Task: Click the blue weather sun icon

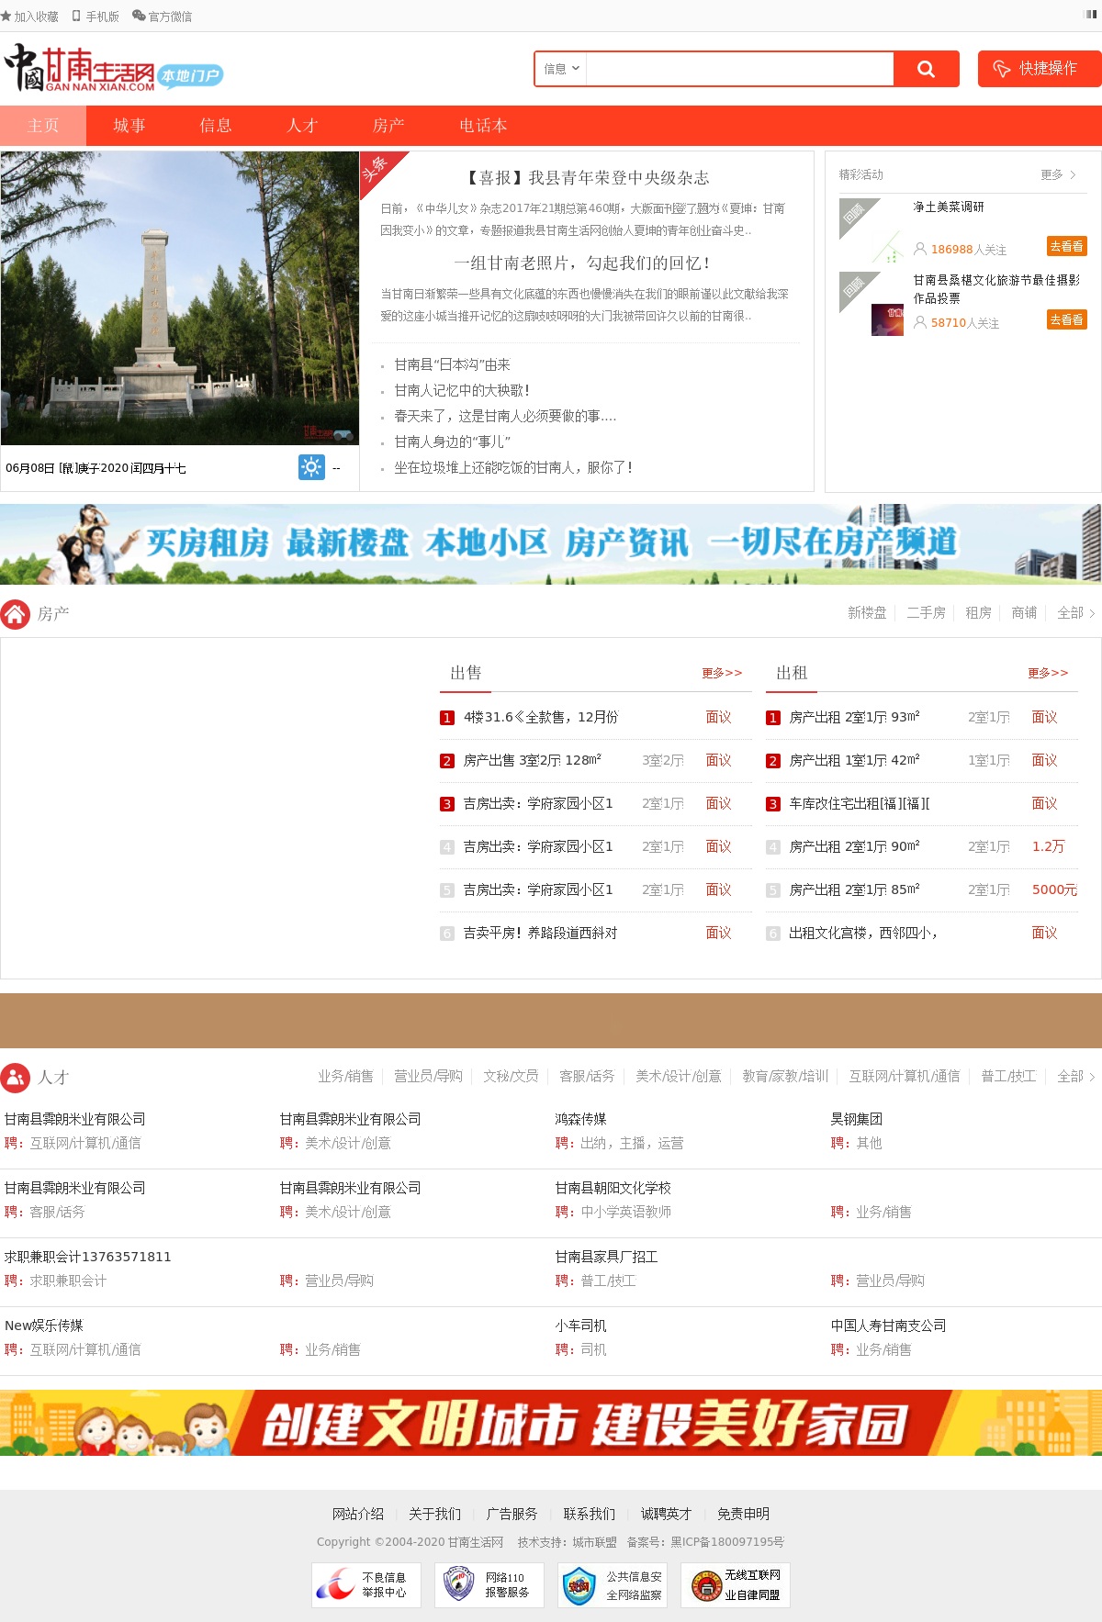Action: [x=311, y=467]
